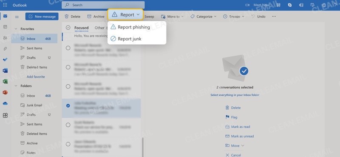
Task: Select the third blurred message's checkbox
Action: pos(68,86)
